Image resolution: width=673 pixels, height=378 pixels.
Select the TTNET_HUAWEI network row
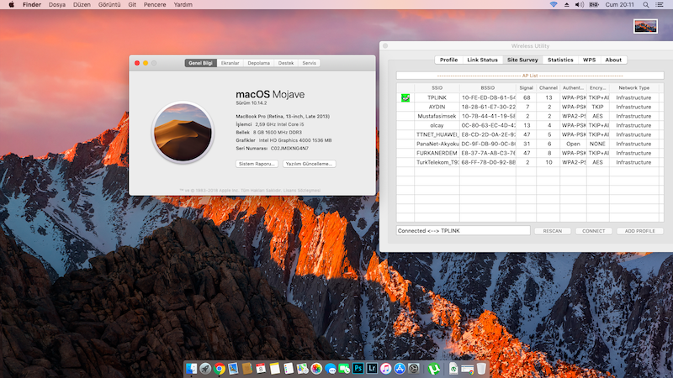pos(437,134)
